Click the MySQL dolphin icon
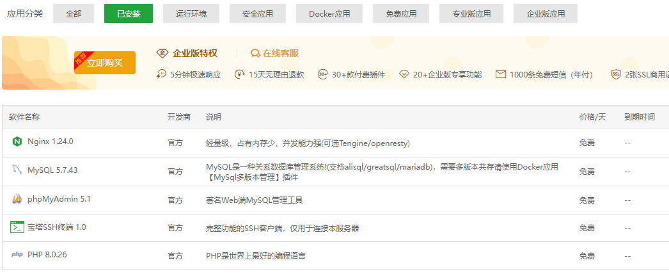The height and width of the screenshot is (274, 669). coord(17,170)
